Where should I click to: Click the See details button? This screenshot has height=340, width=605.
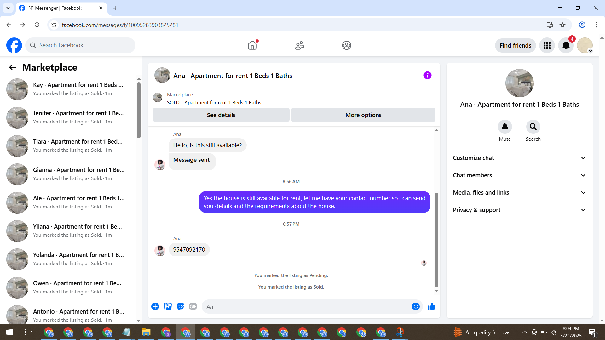(221, 115)
